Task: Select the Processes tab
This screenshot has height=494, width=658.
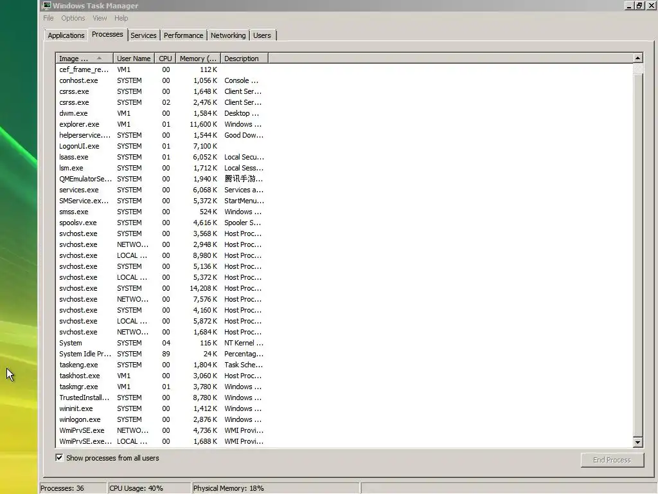Action: click(x=107, y=35)
